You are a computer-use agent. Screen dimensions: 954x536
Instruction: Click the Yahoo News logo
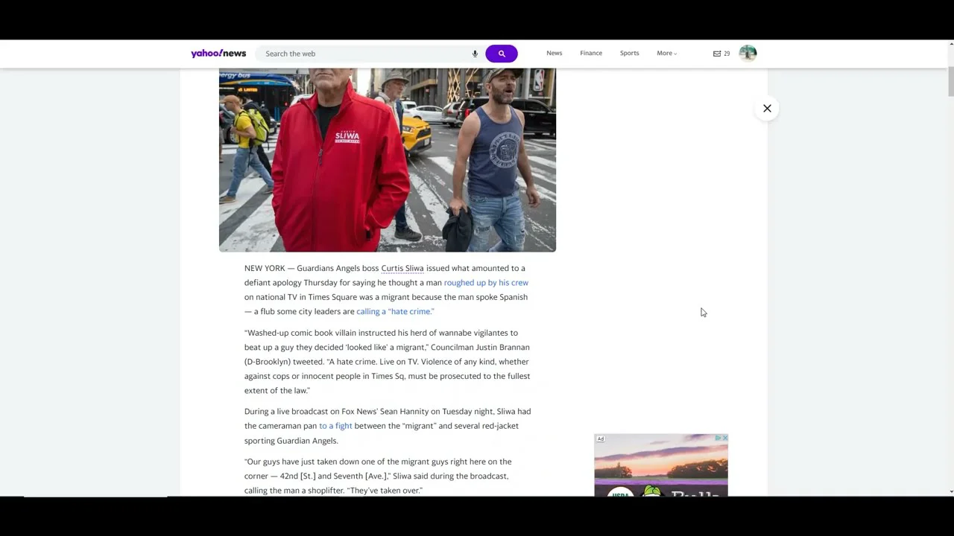coord(218,54)
